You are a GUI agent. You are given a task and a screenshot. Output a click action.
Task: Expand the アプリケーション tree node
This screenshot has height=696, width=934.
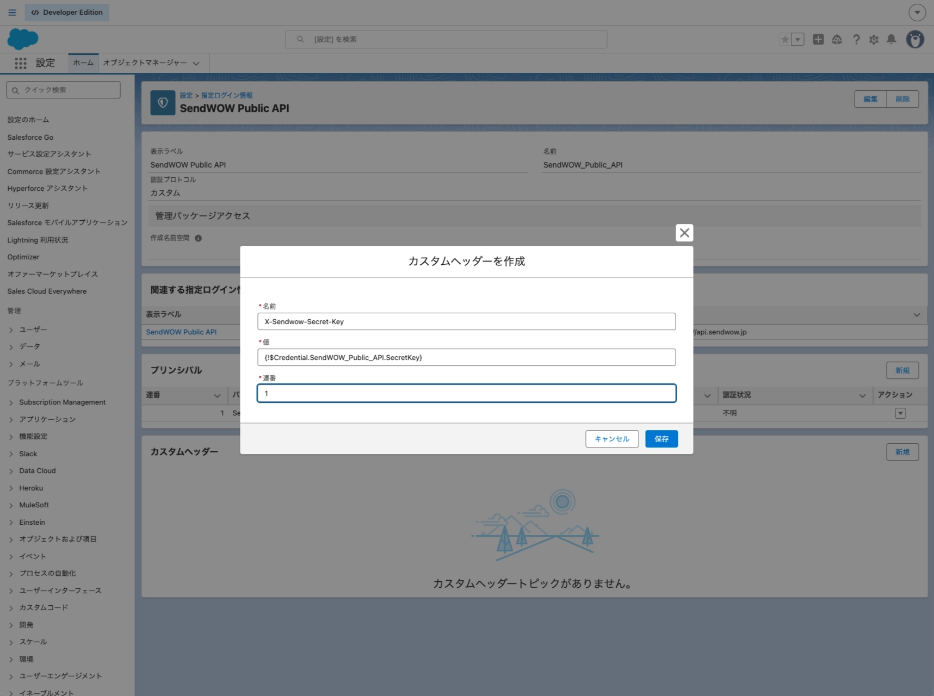[x=11, y=419]
